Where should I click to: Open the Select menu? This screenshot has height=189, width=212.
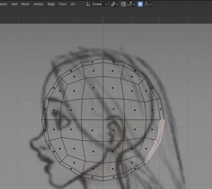[3, 4]
